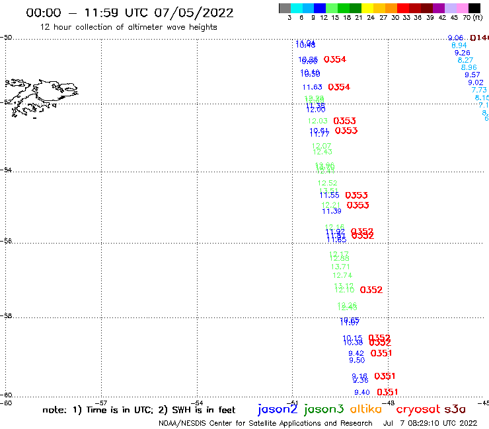Click the '-57' longitude axis label
The width and height of the screenshot is (489, 429).
[101, 403]
